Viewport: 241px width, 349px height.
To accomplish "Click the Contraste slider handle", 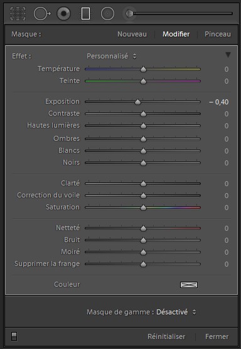I will [x=144, y=114].
